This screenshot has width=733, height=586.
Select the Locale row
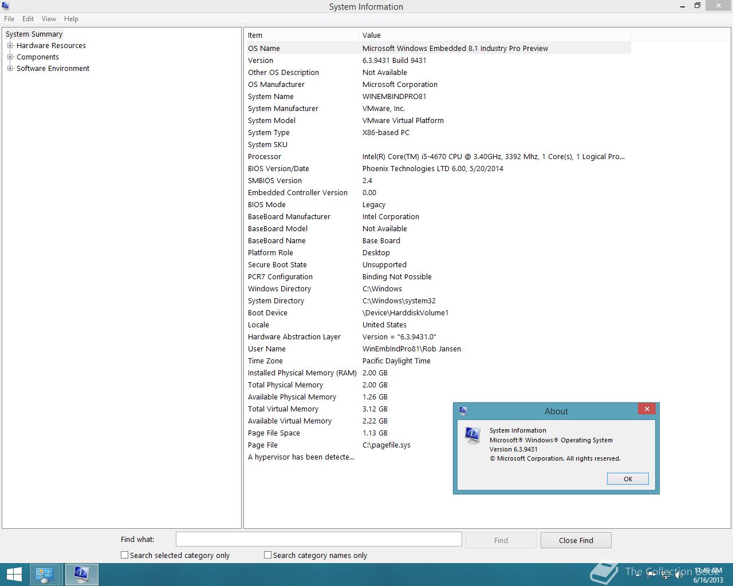click(439, 324)
